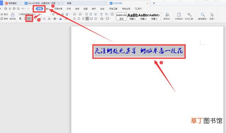The width and height of the screenshot is (226, 133).
Task: Click the Print icon in quick access toolbar
Action: tap(14, 8)
